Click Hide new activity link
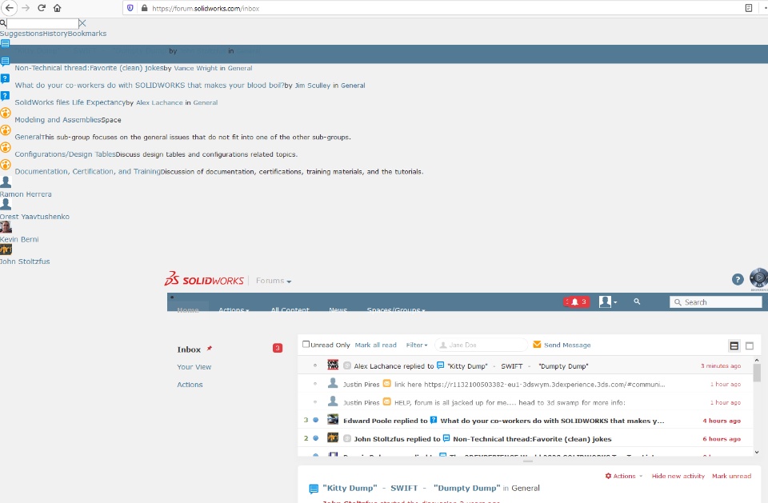This screenshot has width=768, height=503. click(678, 476)
